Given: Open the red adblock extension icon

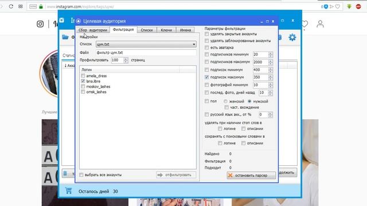Looking at the screenshot, I should 358,6.
